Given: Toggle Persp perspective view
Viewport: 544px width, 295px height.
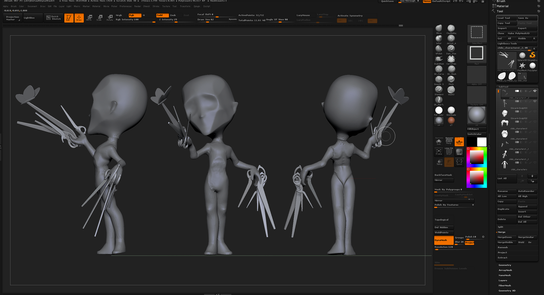Looking at the screenshot, I should (449, 141).
